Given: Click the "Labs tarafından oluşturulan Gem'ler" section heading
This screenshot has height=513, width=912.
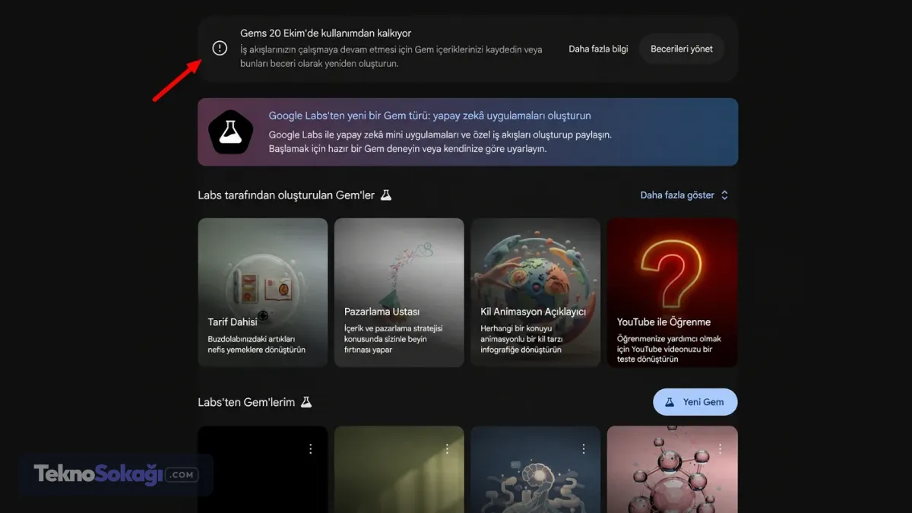Looking at the screenshot, I should (287, 195).
